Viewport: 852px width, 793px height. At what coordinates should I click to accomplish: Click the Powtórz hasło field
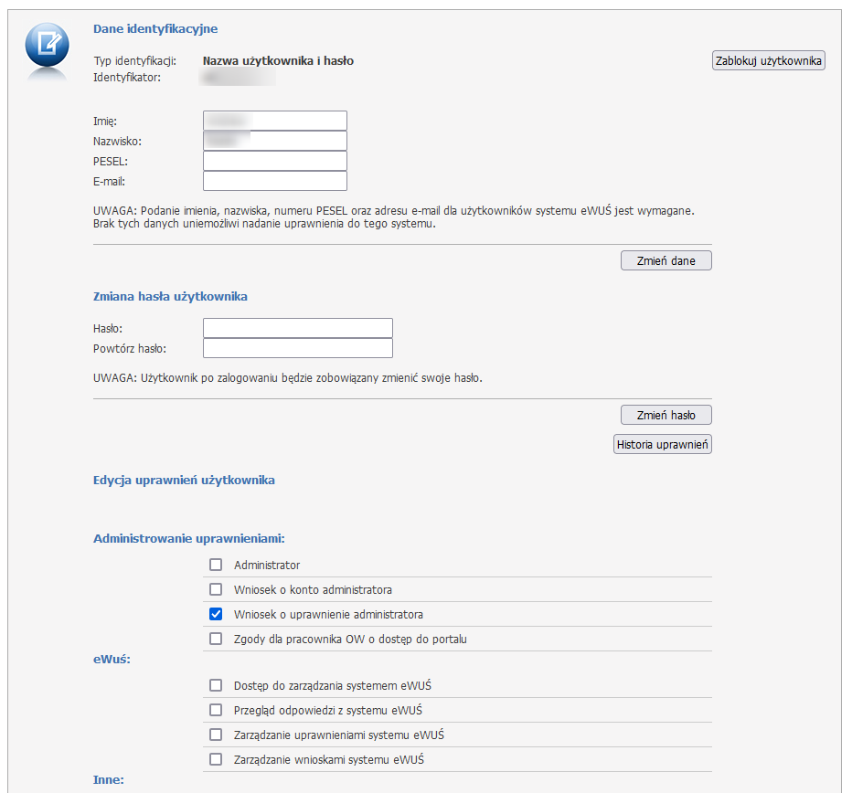pos(298,348)
